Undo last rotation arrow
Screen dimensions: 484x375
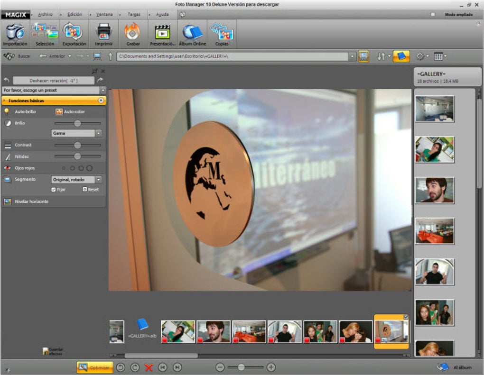point(7,80)
